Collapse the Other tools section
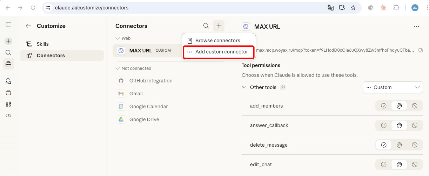 tap(244, 87)
